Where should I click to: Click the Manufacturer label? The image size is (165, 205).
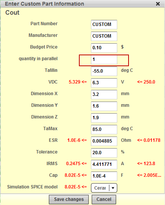click(43, 35)
